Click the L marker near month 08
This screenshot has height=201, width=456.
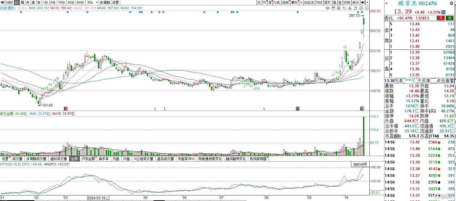click(264, 109)
